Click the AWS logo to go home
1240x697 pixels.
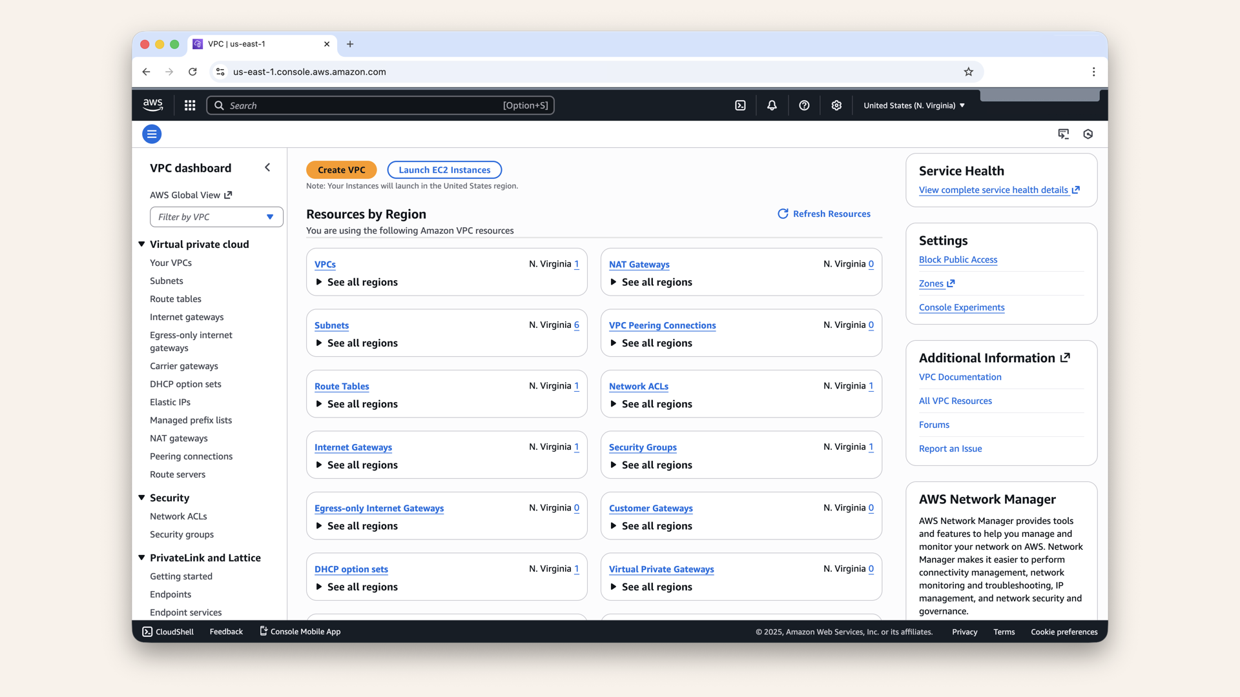coord(152,105)
